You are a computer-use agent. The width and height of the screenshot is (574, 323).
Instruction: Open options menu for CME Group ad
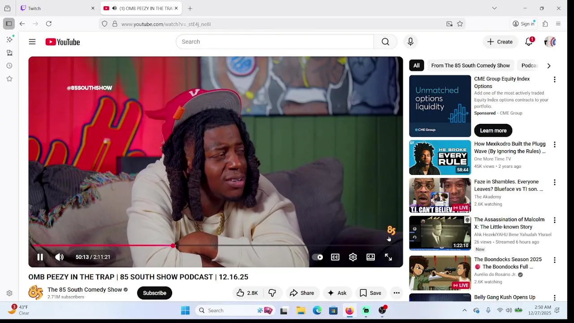[554, 79]
